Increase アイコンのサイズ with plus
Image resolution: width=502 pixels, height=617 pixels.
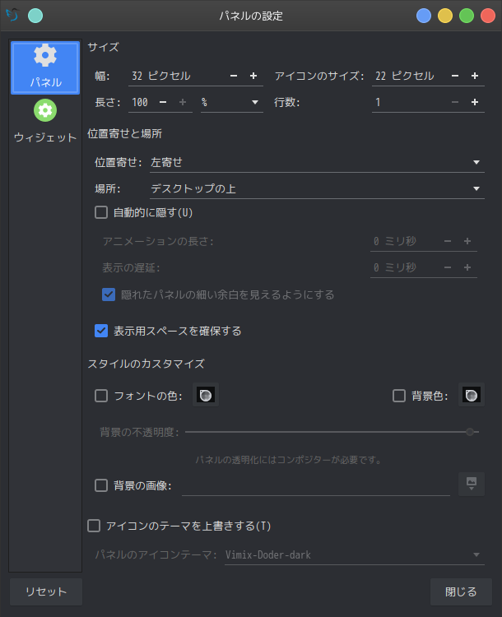point(475,76)
